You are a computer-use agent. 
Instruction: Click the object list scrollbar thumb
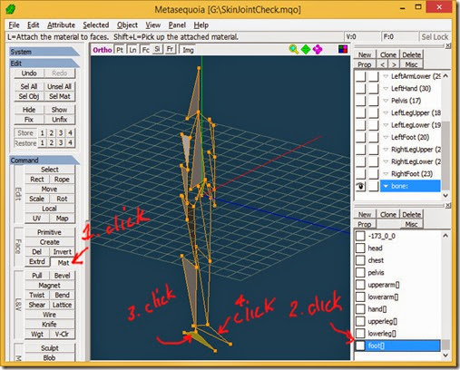(445, 155)
